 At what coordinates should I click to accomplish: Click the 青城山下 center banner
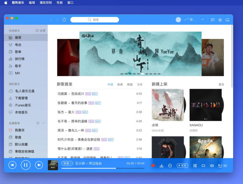[140, 54]
